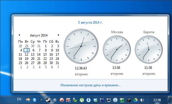
Task: Click the 'Москва' clock label
Action: point(117,32)
